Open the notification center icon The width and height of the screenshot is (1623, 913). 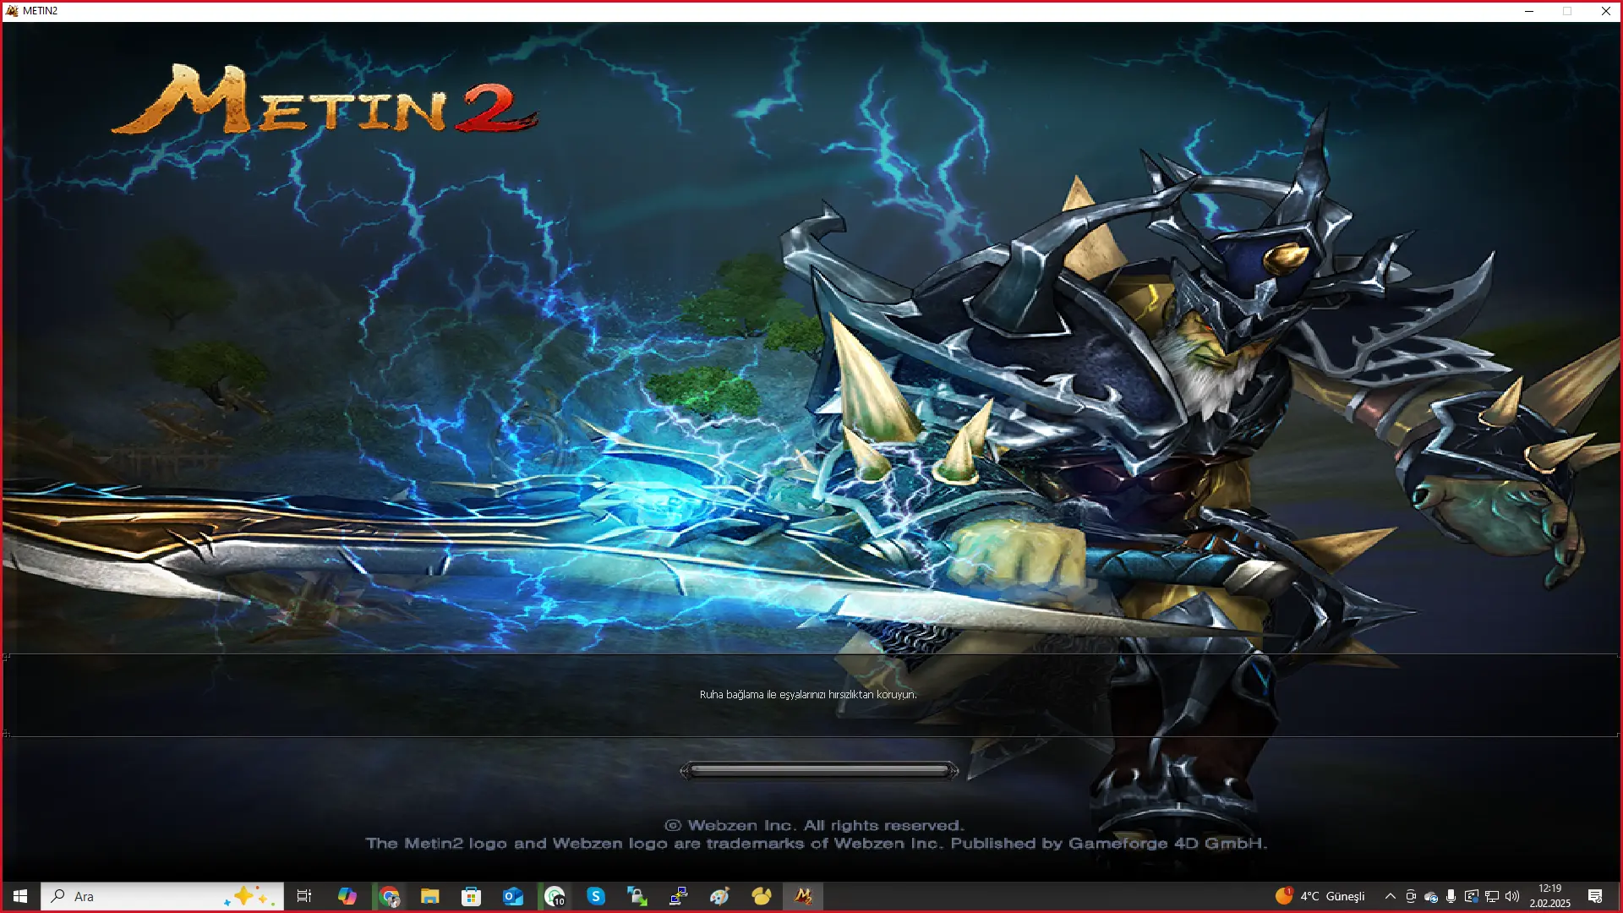(1595, 896)
